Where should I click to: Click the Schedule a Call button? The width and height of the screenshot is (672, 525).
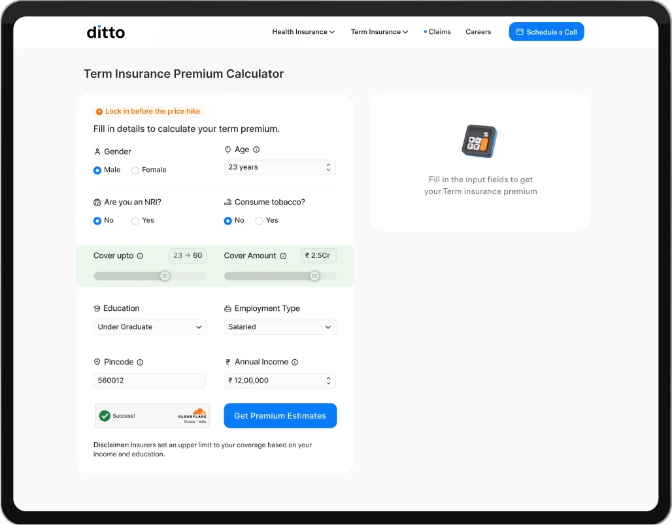click(x=546, y=32)
